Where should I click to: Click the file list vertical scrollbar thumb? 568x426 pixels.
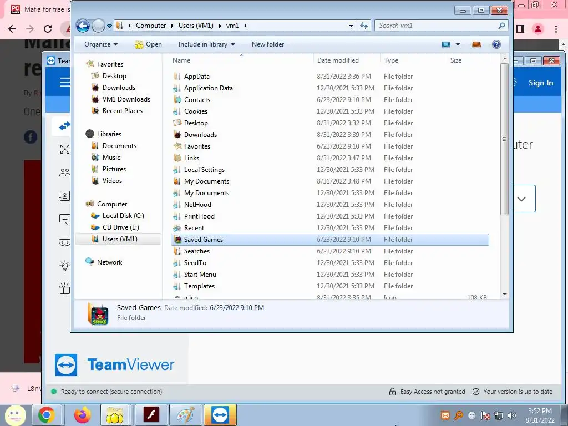point(505,139)
